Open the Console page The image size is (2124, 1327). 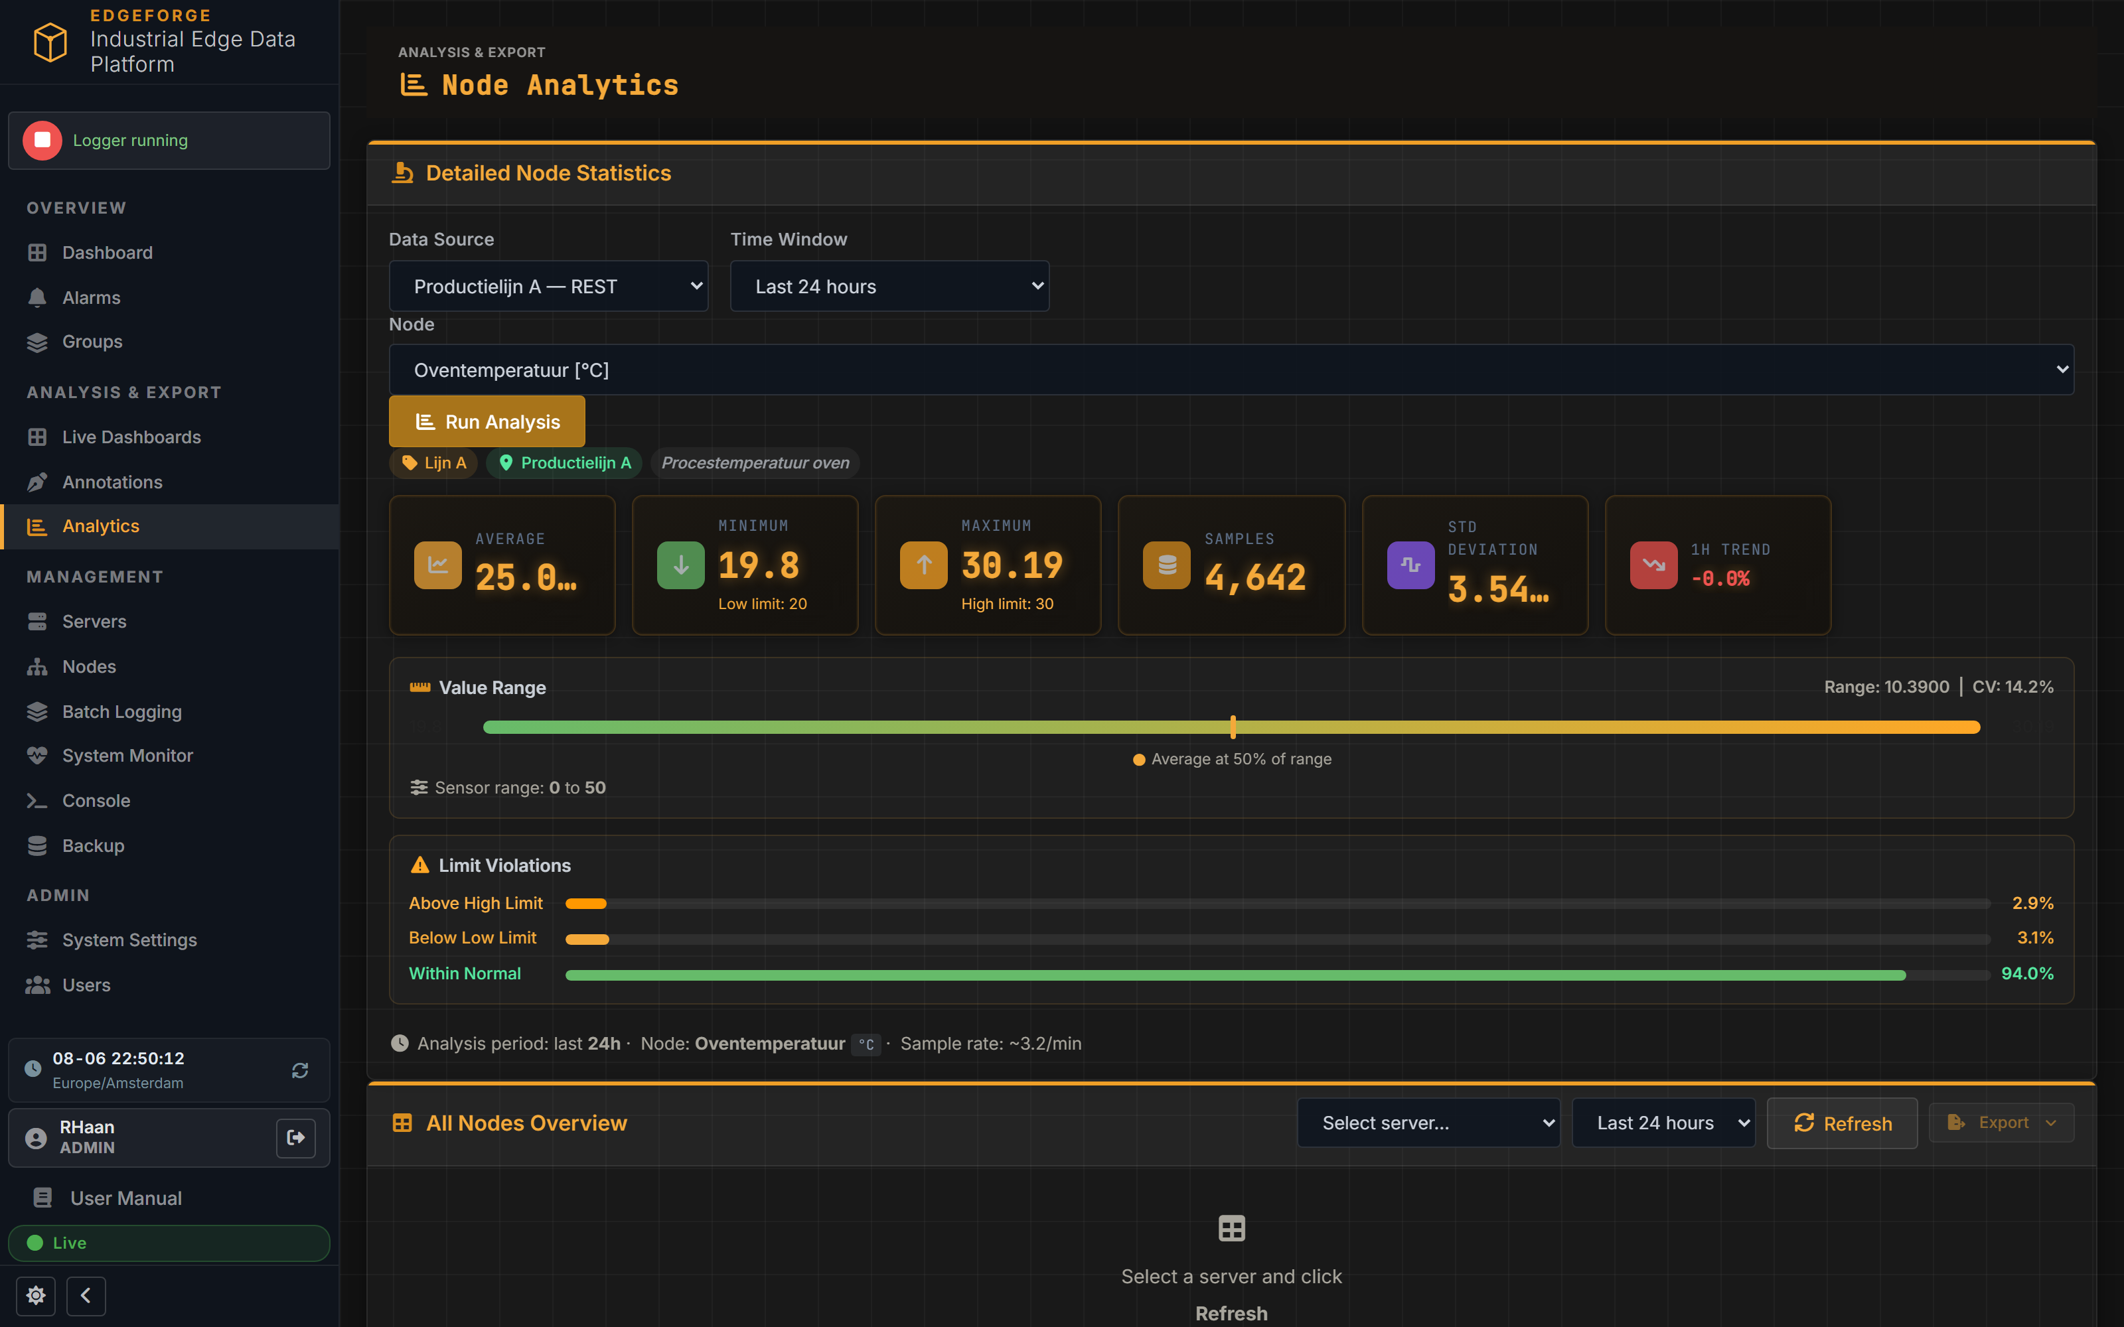point(169,800)
